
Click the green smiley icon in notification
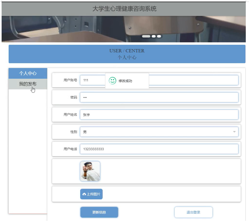(x=113, y=81)
